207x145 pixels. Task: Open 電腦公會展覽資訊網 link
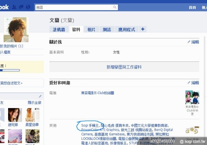(x=133, y=139)
